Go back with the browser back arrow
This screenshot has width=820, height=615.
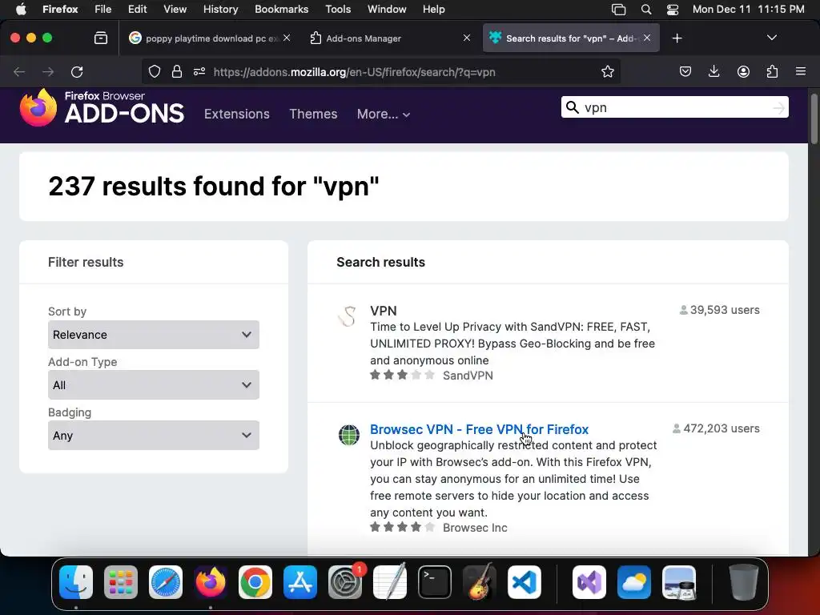point(19,71)
